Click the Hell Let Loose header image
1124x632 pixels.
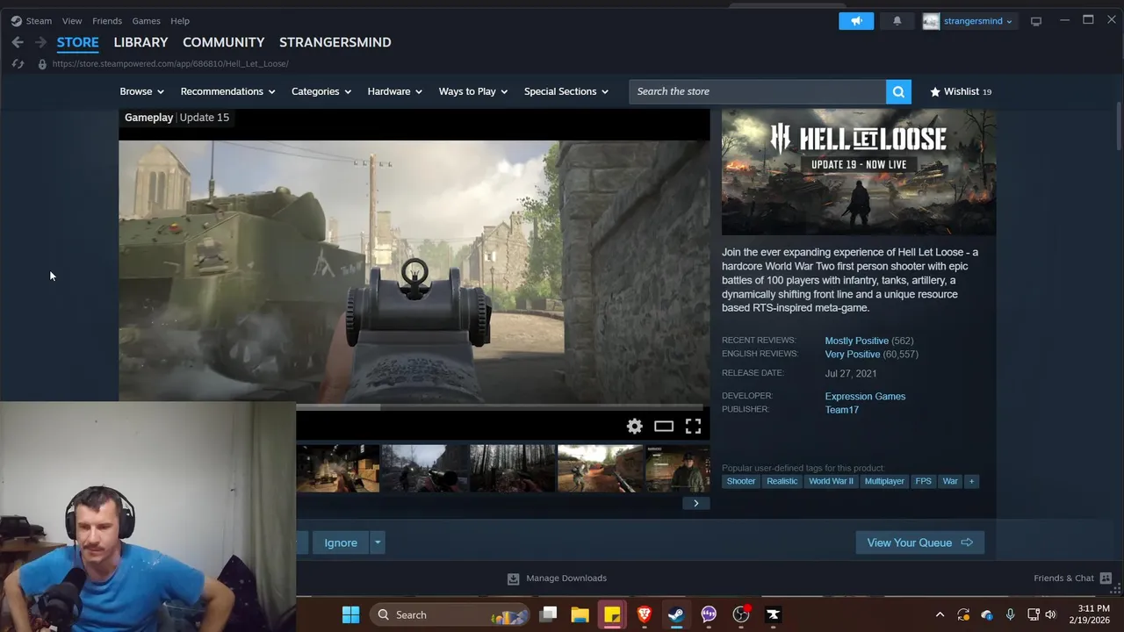(859, 172)
